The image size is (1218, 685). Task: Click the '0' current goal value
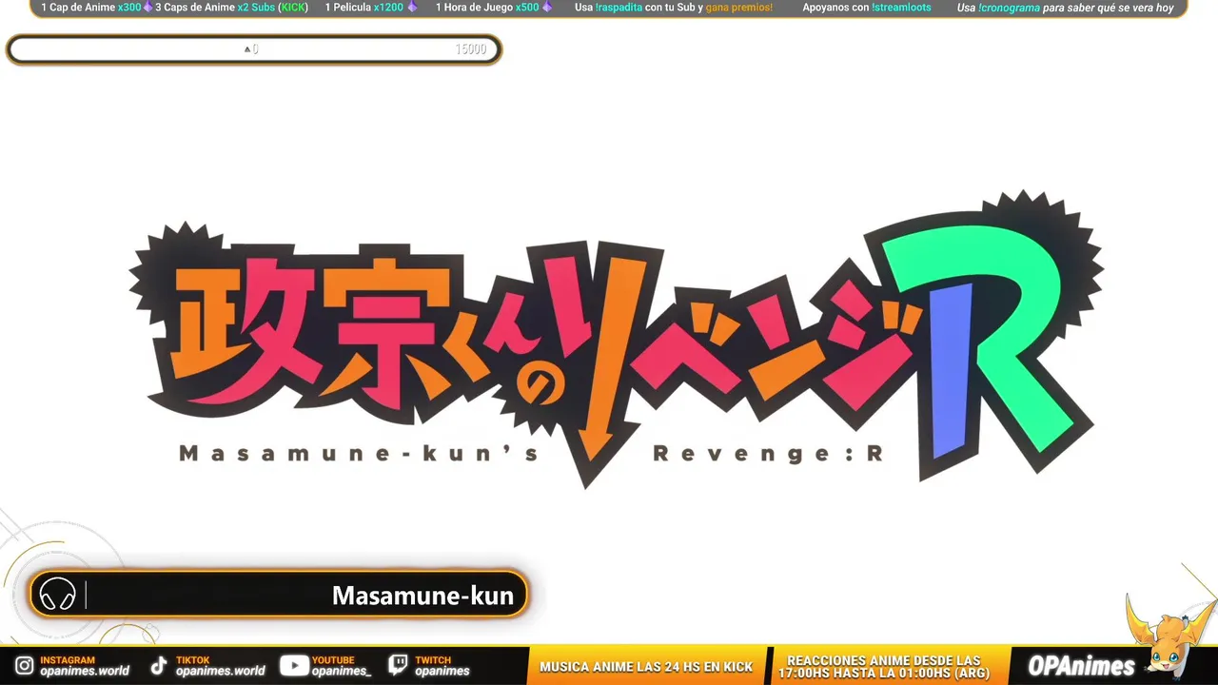pos(255,49)
